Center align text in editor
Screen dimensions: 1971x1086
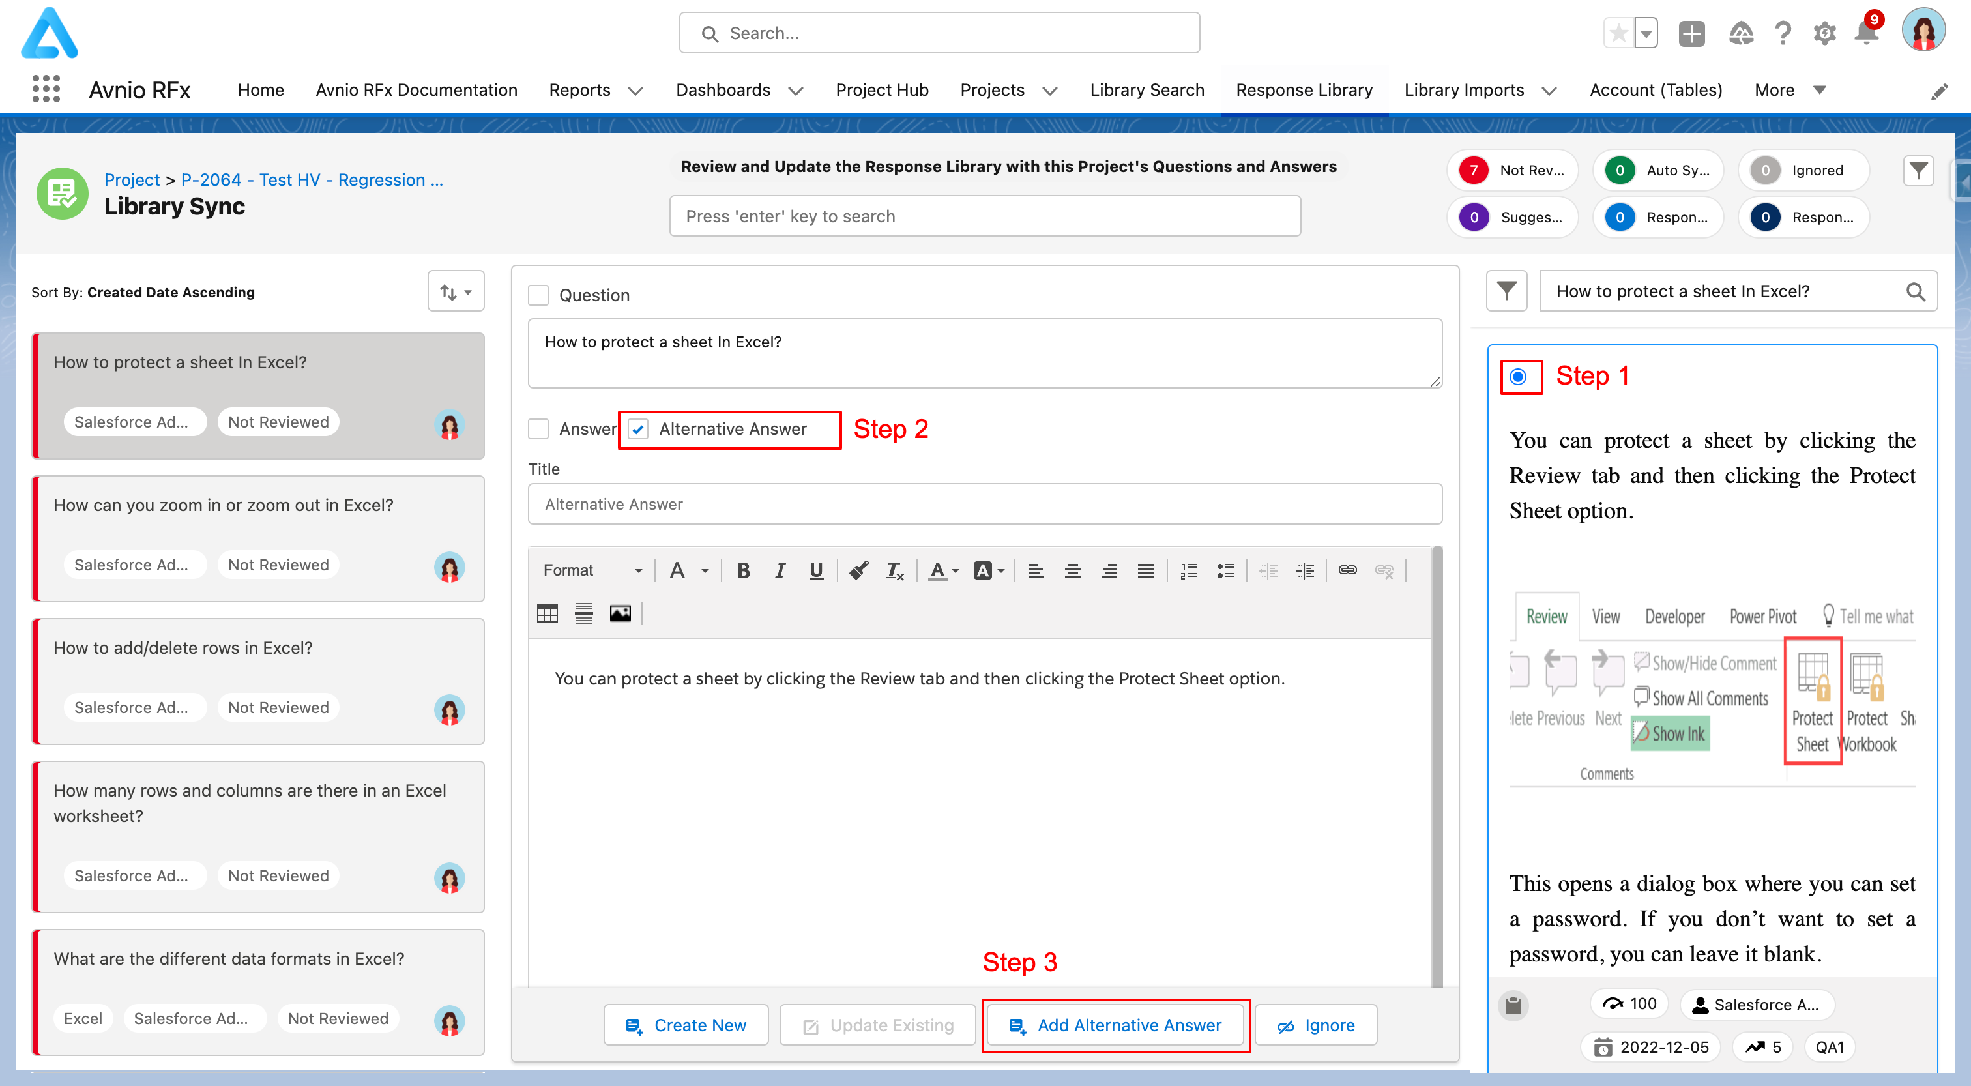[x=1072, y=570]
